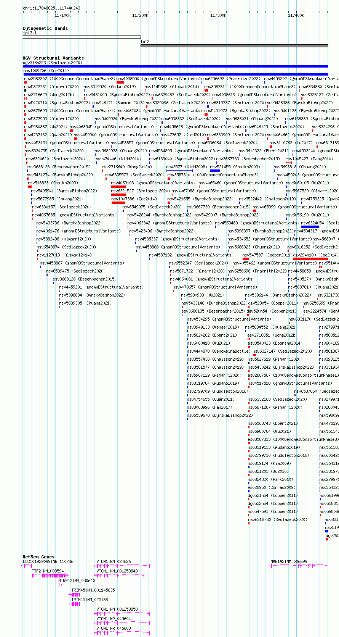The height and width of the screenshot is (637, 339).
Task: Click nsv819174 (Kim2009) label
Action: tap(269, 463)
